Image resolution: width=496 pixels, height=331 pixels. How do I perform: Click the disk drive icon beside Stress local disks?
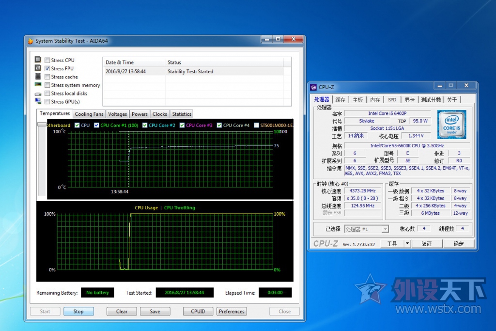coord(38,94)
